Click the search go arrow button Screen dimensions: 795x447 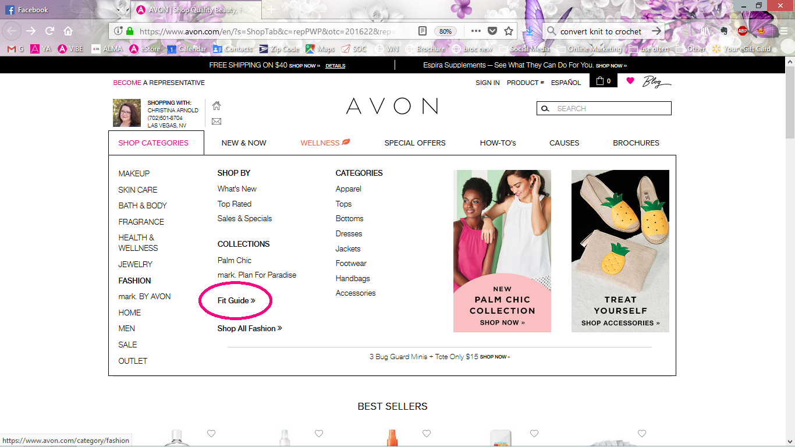656,31
